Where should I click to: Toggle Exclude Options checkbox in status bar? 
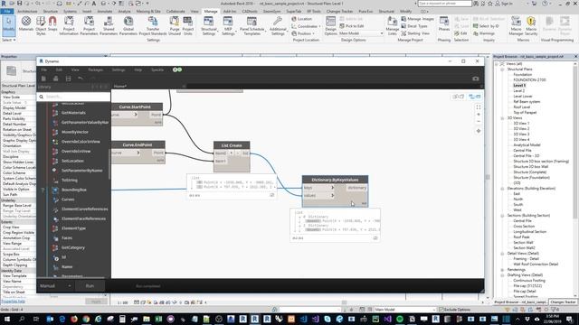[441, 310]
